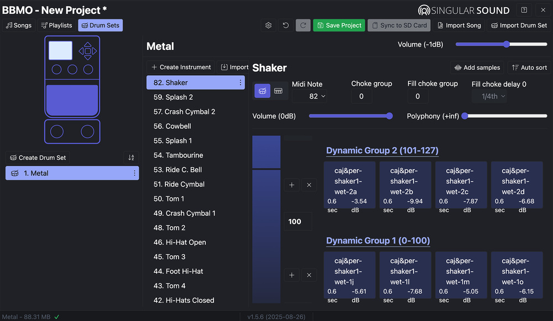
Task: Click Add samples button
Action: pyautogui.click(x=477, y=68)
